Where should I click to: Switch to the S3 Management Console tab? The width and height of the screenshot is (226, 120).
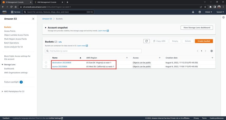(x=16, y=2)
